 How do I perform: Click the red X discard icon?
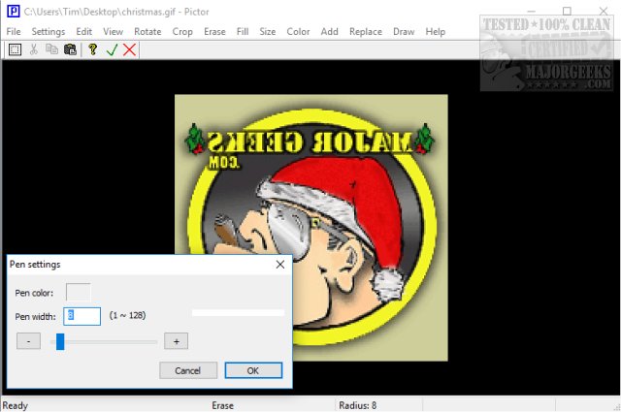click(x=129, y=49)
